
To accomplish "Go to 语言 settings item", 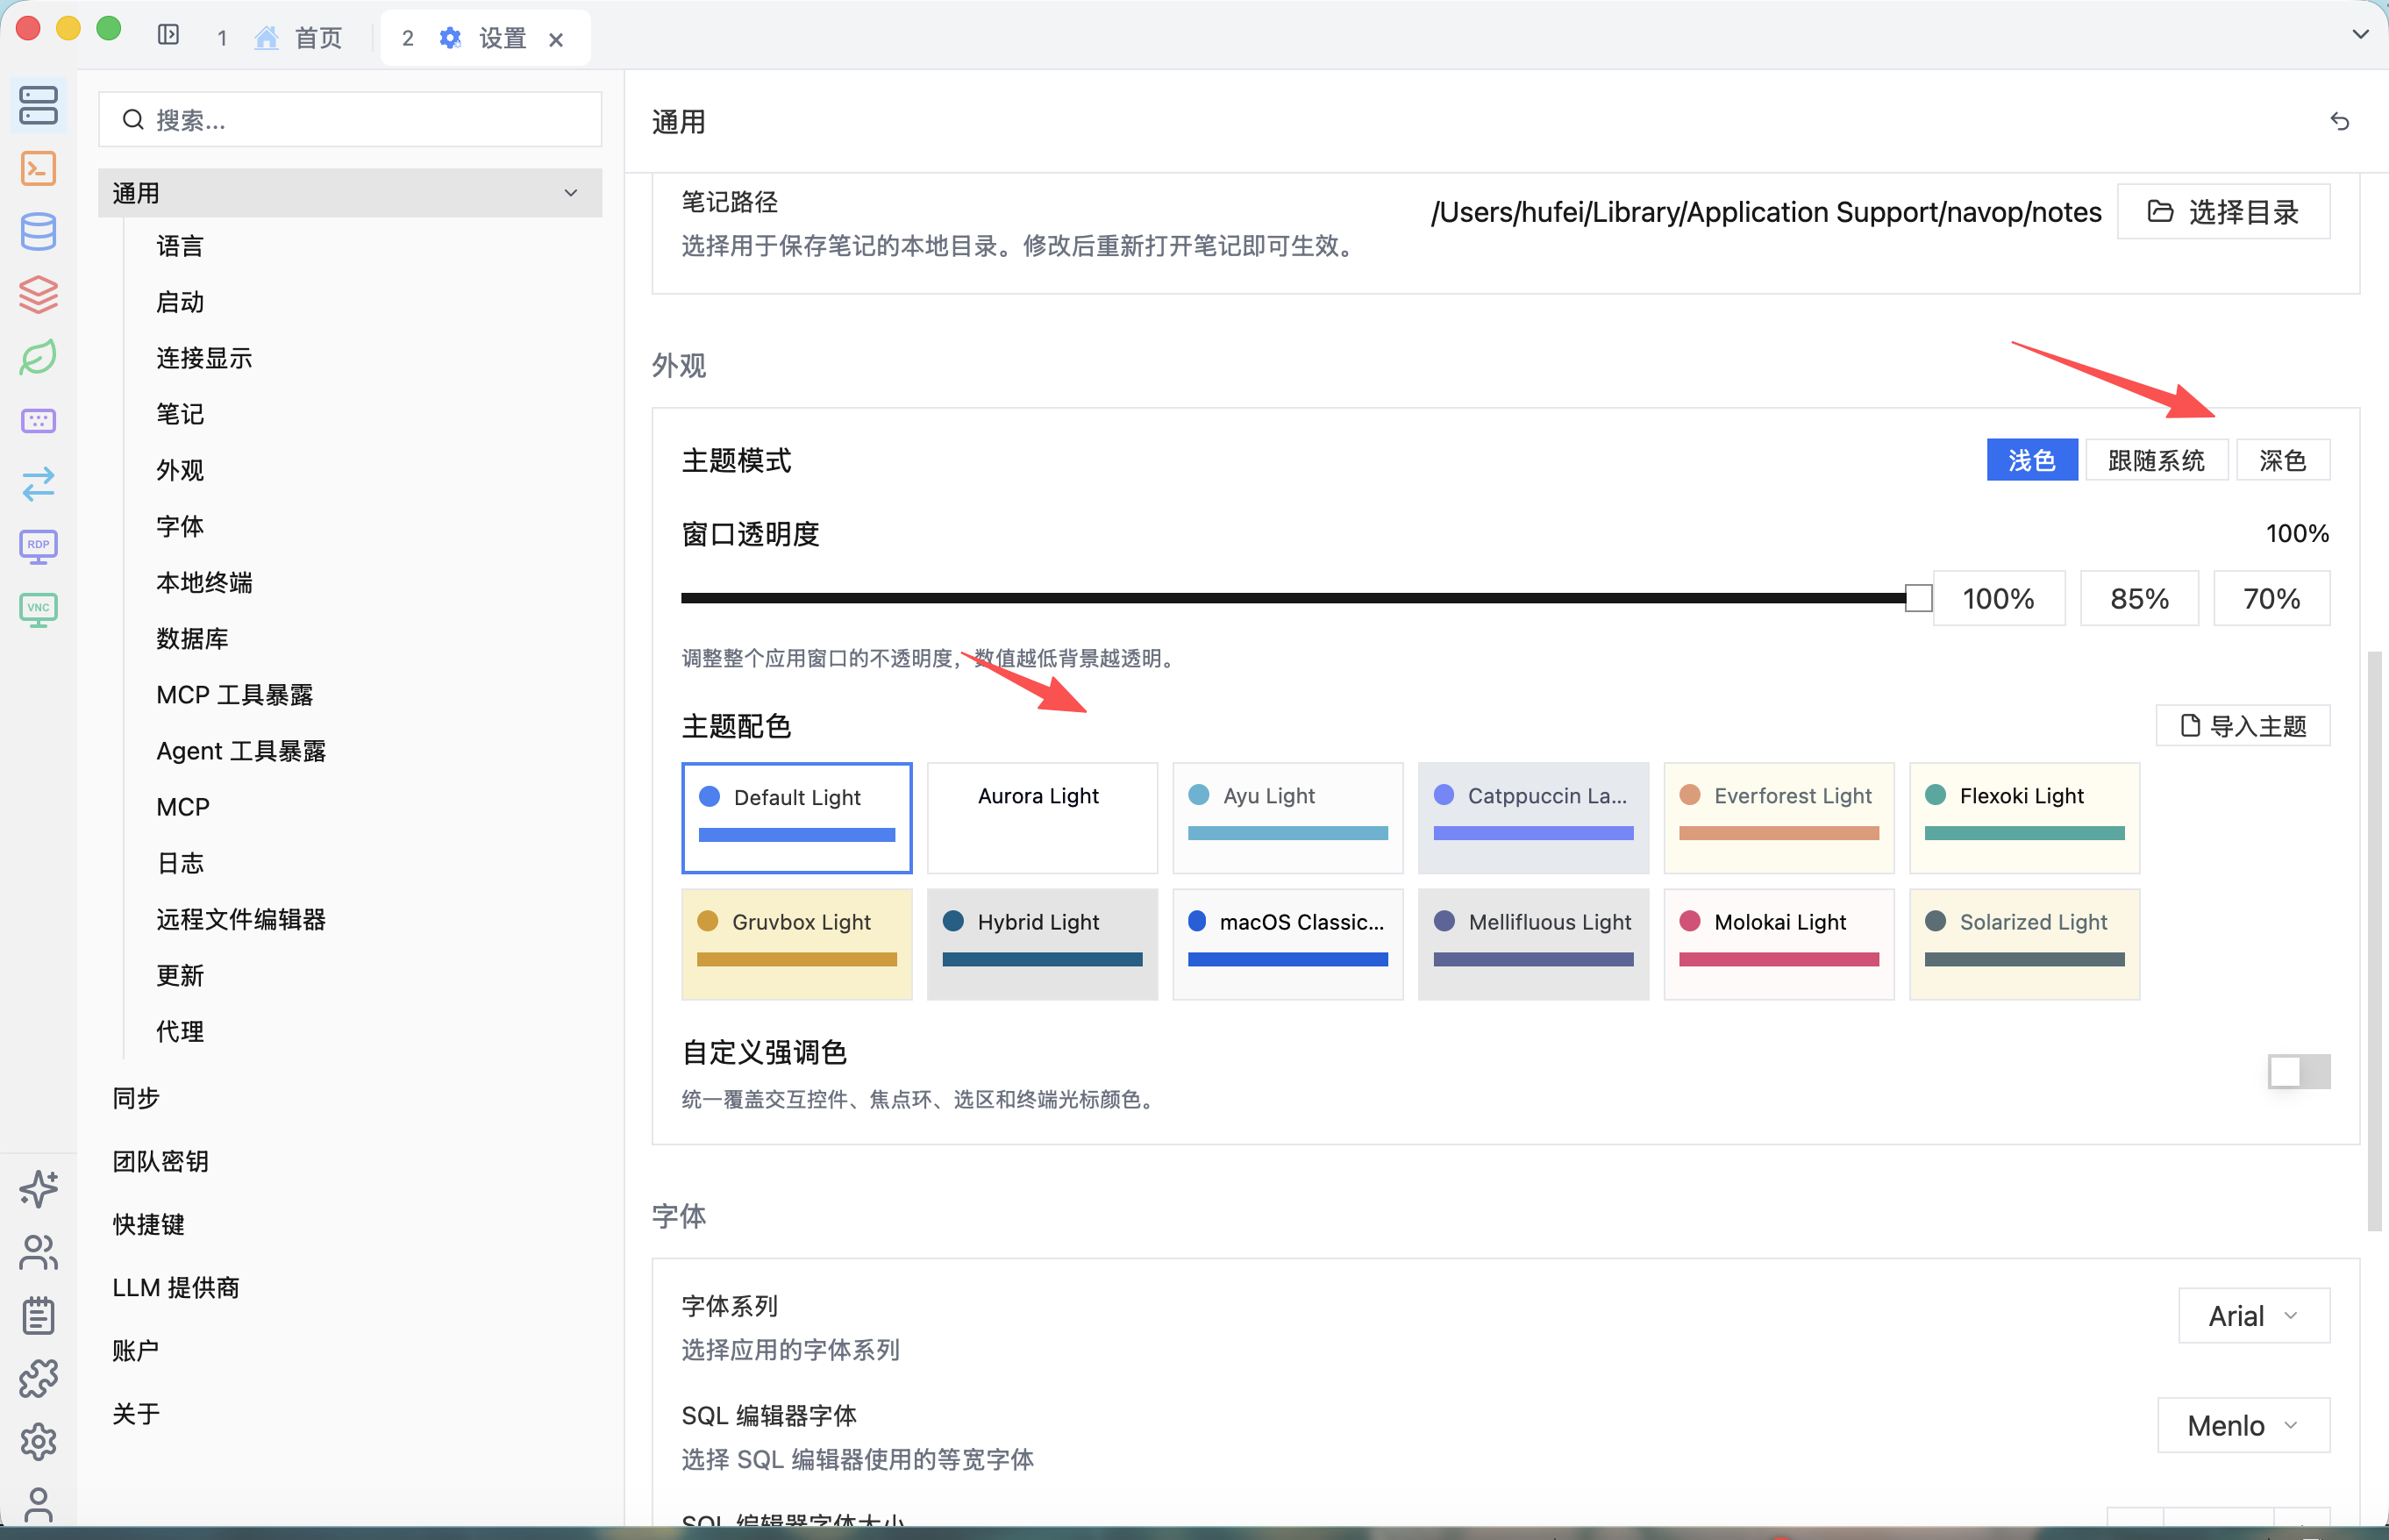I will 180,245.
